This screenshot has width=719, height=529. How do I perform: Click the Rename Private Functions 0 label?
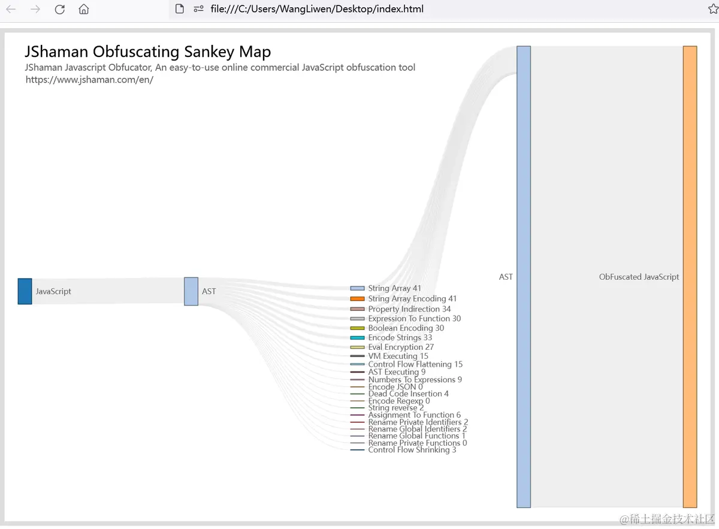[x=417, y=443]
